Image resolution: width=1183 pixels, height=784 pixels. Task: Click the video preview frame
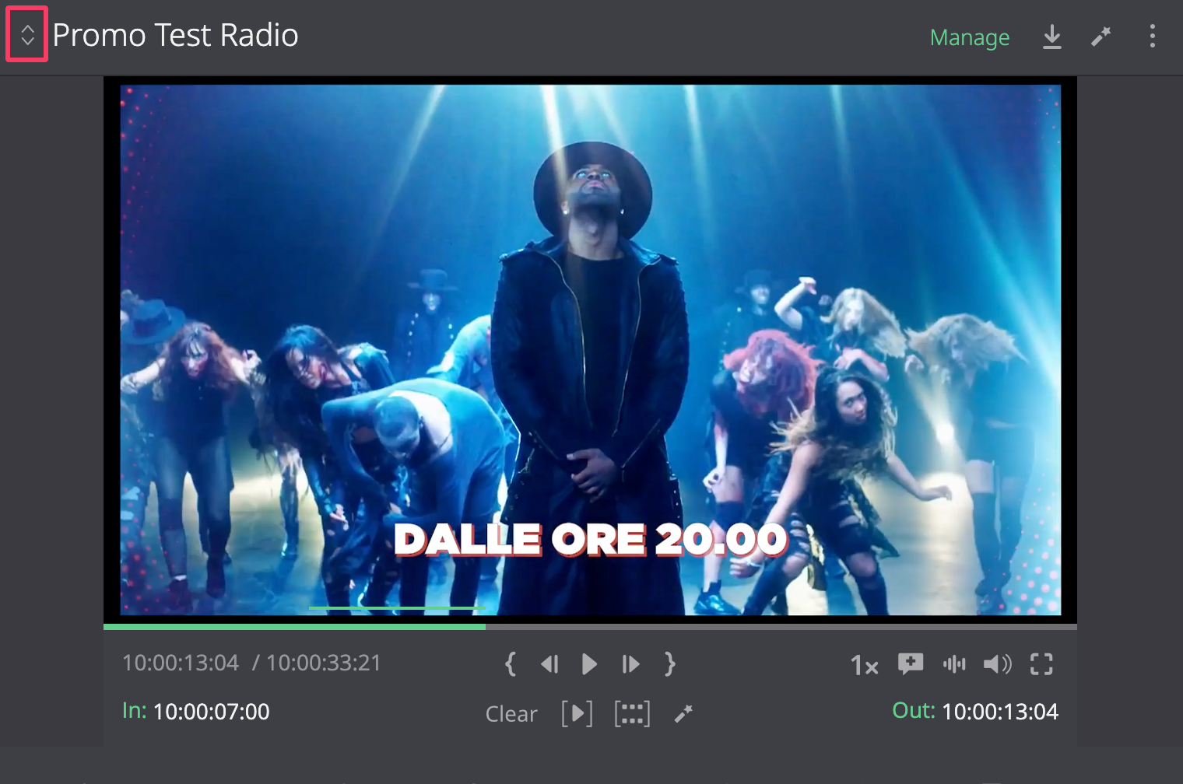(x=590, y=349)
